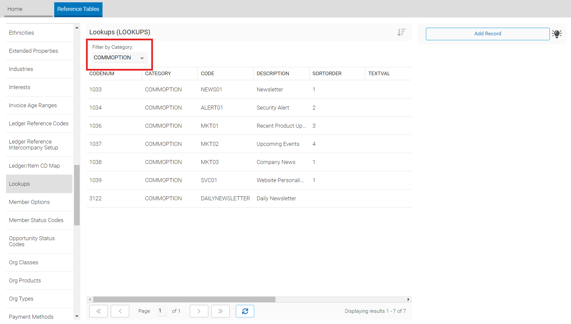Open Opportunity Status Codes table

click(39, 241)
